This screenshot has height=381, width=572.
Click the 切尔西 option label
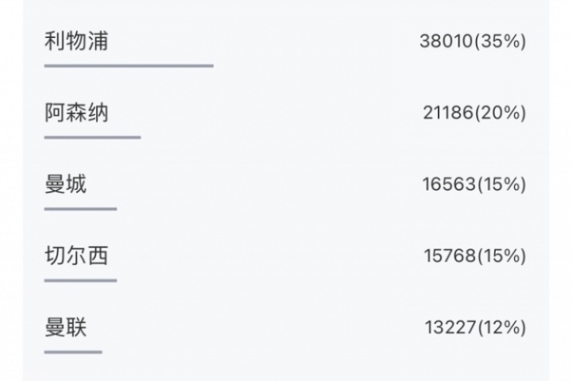point(76,256)
